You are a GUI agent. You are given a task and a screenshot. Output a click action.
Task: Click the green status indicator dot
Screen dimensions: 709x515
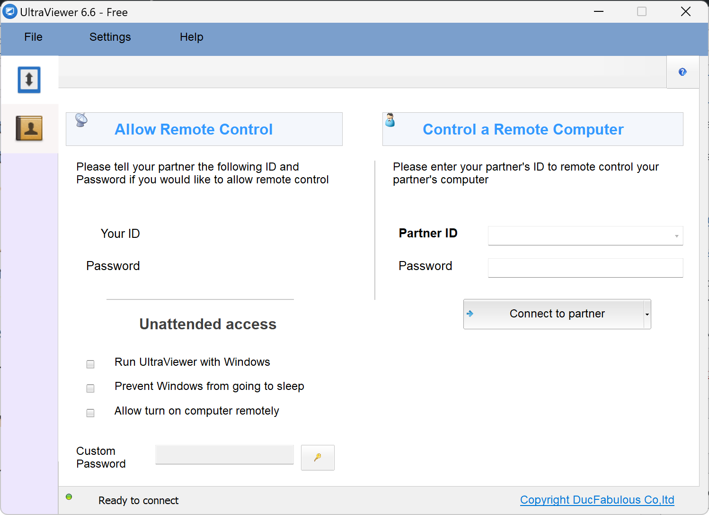pos(69,497)
